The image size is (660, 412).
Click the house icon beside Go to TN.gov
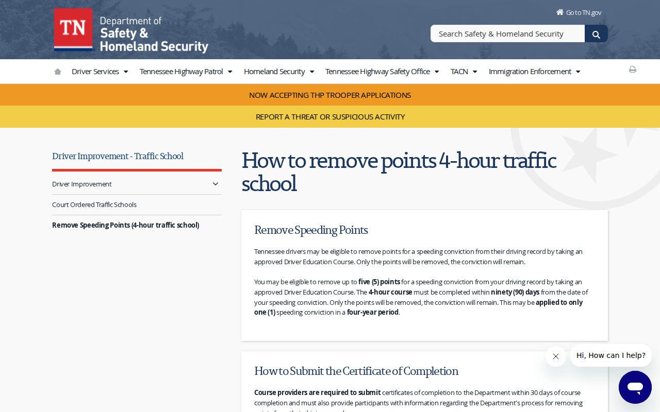(x=559, y=12)
